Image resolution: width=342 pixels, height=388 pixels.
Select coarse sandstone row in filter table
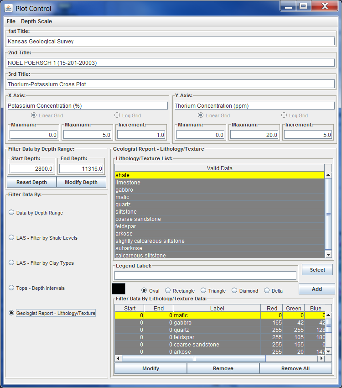click(x=220, y=345)
